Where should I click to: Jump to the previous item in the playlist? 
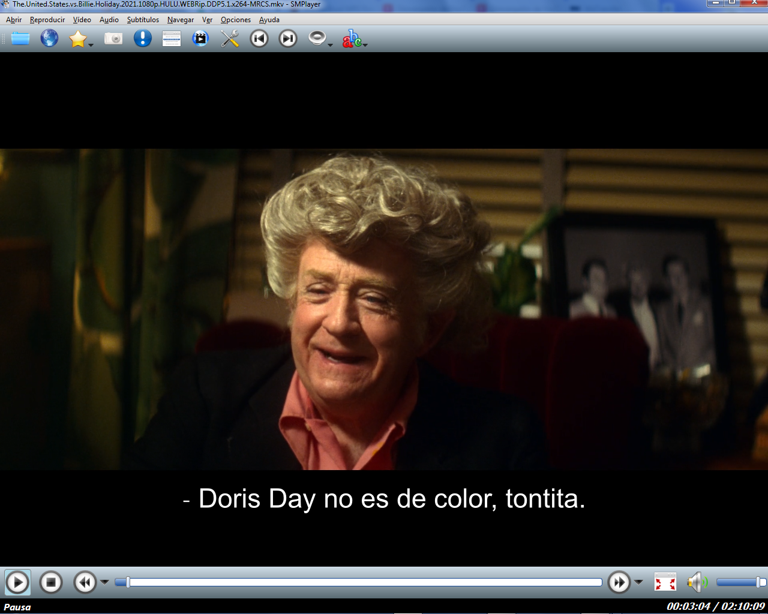[259, 39]
